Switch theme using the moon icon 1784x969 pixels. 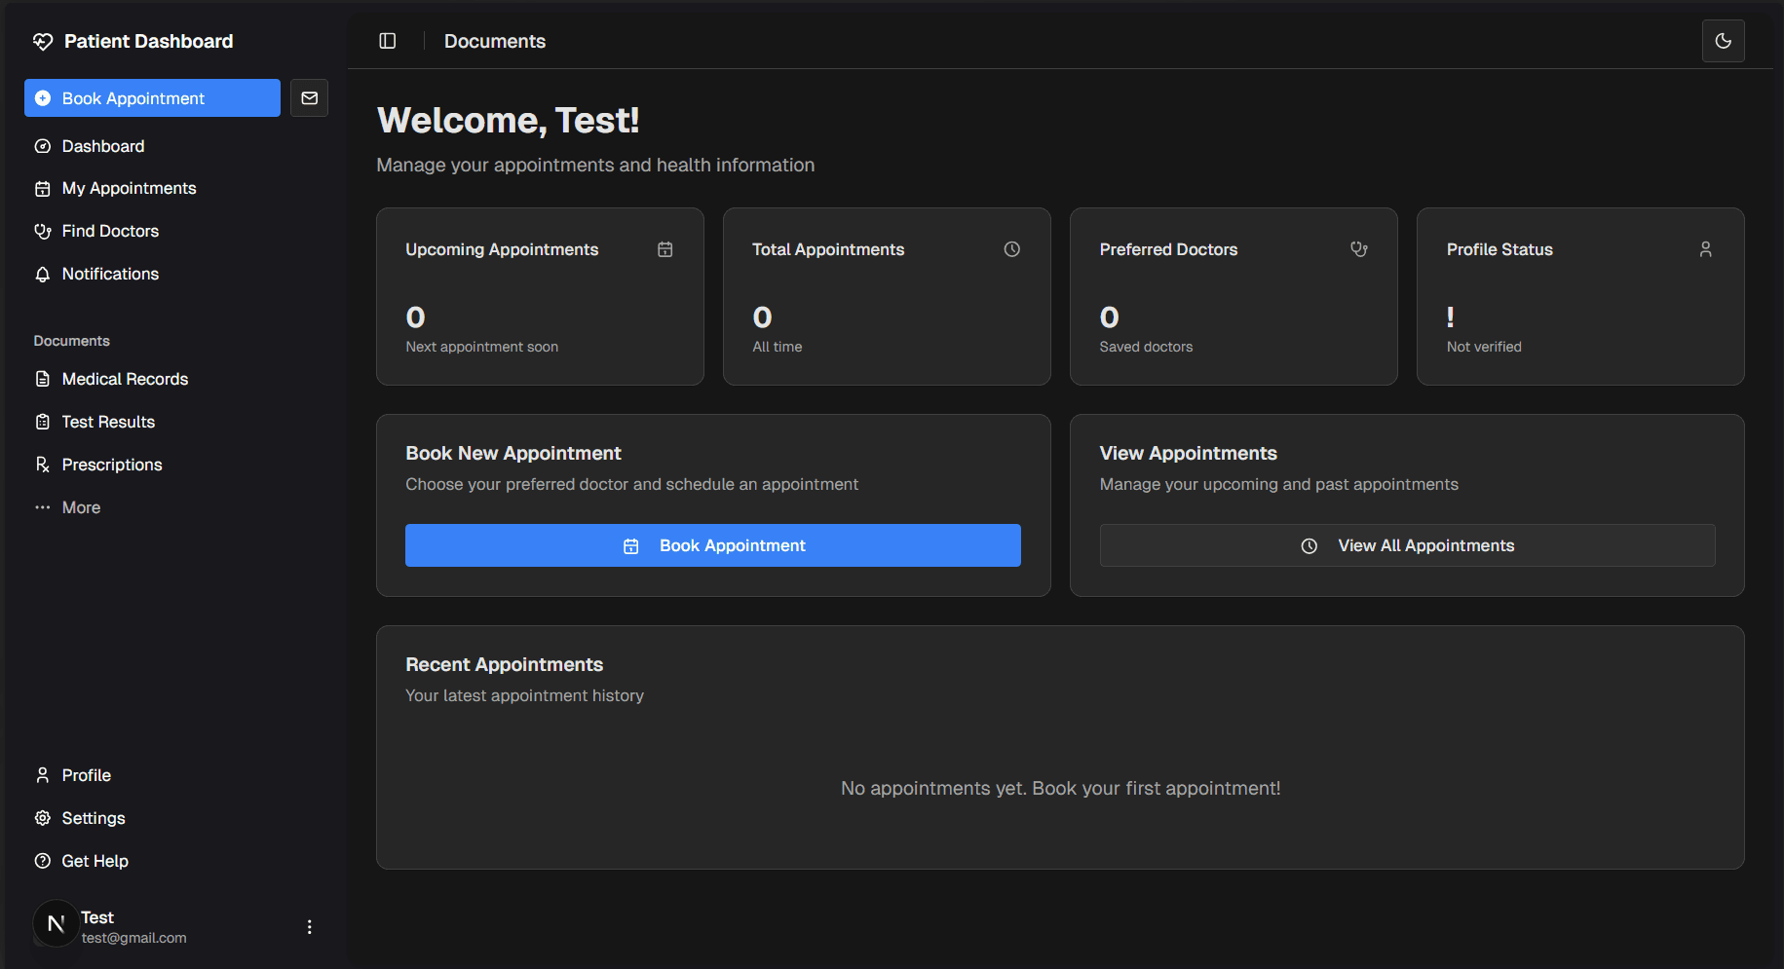click(x=1723, y=41)
